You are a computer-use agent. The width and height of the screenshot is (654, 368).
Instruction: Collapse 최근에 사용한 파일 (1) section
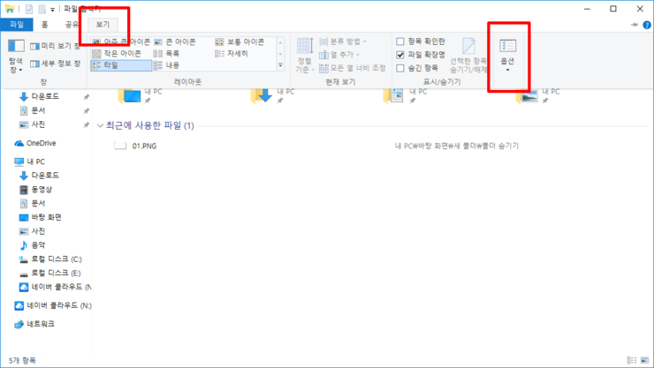pyautogui.click(x=100, y=125)
